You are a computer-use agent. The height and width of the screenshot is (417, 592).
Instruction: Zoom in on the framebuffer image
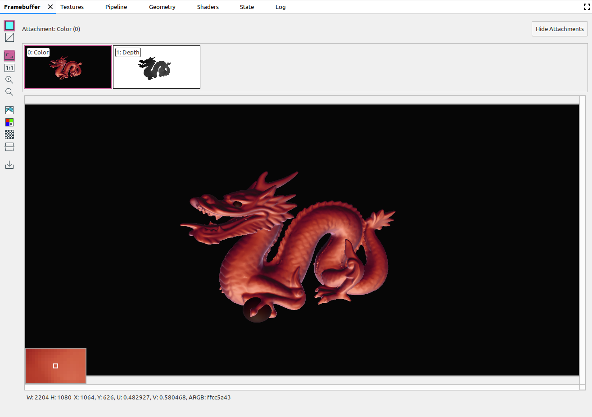pyautogui.click(x=9, y=80)
